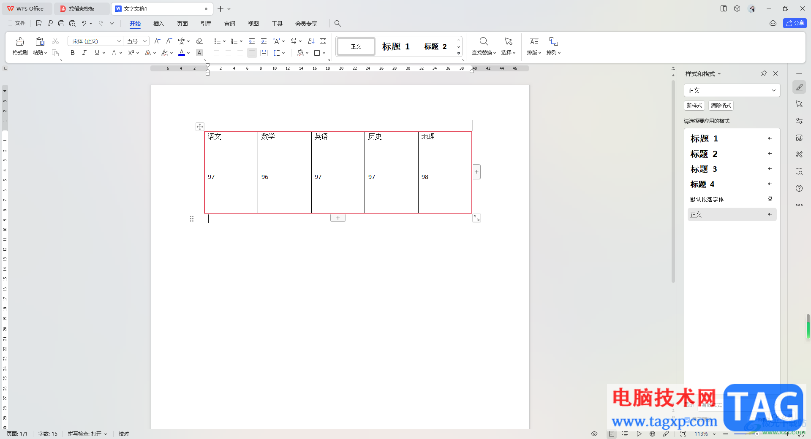Align text to the right

click(x=240, y=53)
